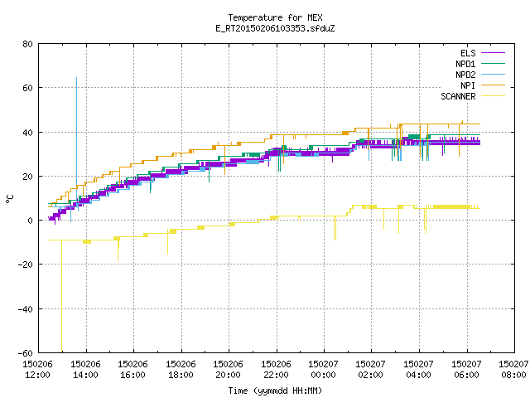Image resolution: width=530 pixels, height=398 pixels.
Task: Click the y-axis value -20
Action: (26, 265)
